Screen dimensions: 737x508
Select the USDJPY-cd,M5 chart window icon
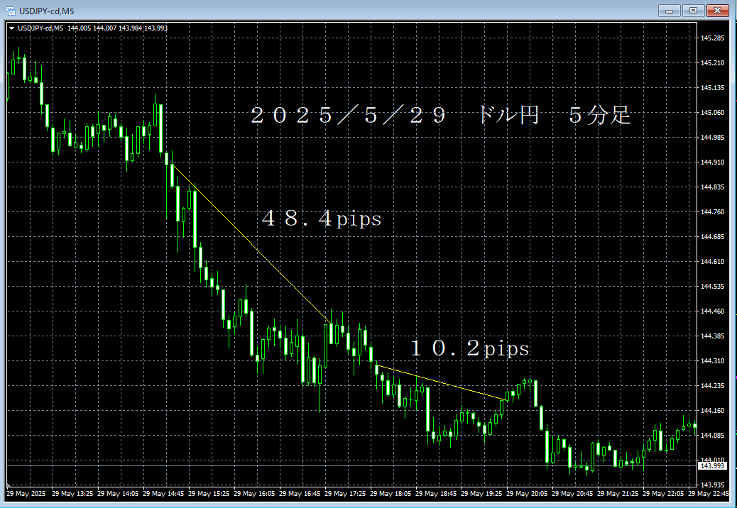coord(11,9)
